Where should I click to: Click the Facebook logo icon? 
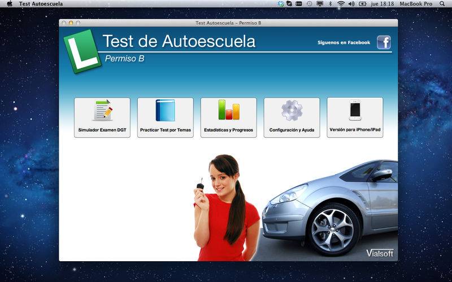pos(384,43)
